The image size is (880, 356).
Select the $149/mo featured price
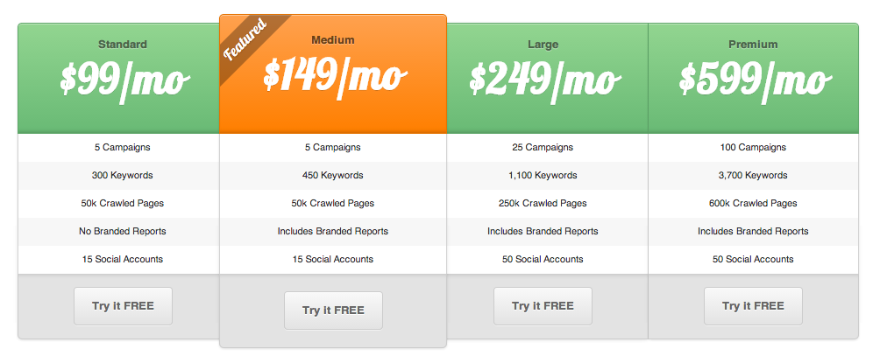pyautogui.click(x=336, y=76)
